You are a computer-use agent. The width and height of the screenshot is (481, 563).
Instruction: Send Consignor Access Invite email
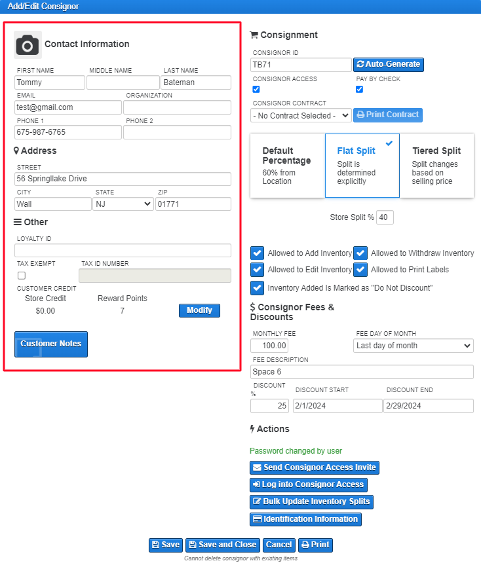(314, 468)
